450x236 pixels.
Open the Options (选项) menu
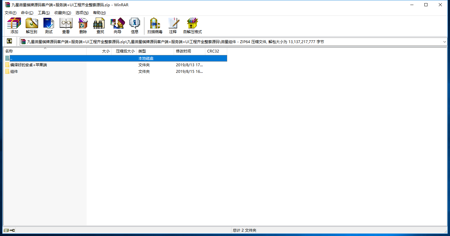coord(82,13)
